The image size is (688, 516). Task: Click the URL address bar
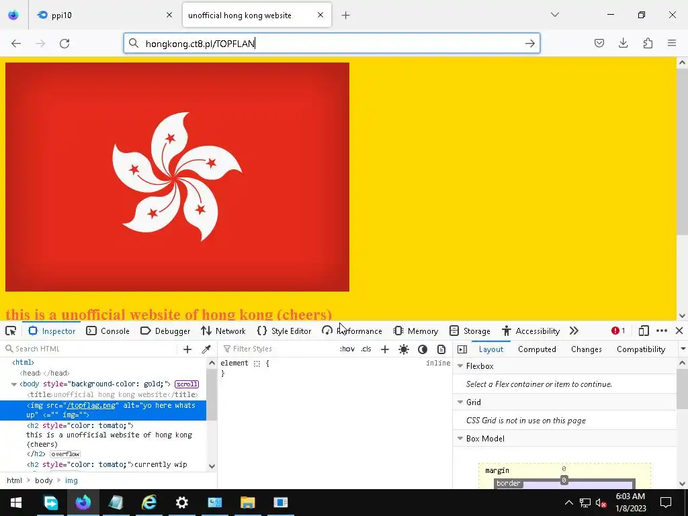click(x=331, y=44)
